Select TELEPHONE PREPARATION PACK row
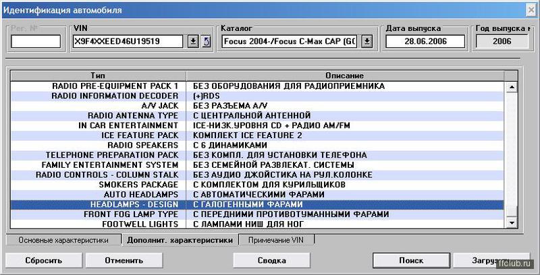 tap(257, 155)
